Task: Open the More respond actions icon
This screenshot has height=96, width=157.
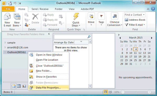Action: [62, 23]
